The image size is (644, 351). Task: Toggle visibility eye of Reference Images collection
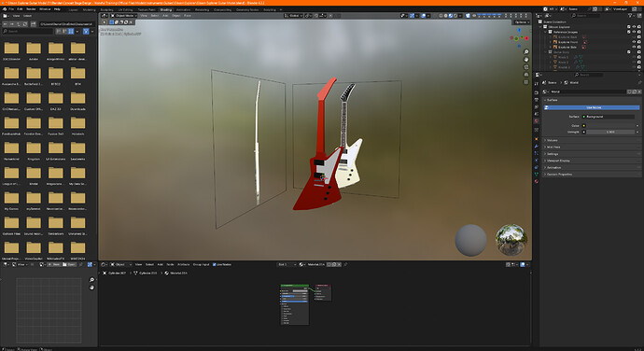point(634,32)
